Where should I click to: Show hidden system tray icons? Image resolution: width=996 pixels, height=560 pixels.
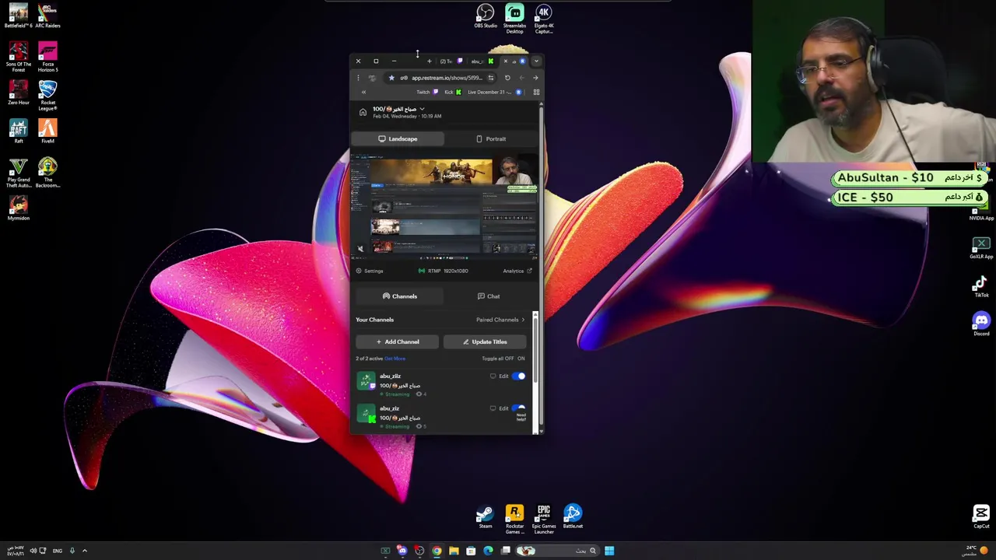85,551
